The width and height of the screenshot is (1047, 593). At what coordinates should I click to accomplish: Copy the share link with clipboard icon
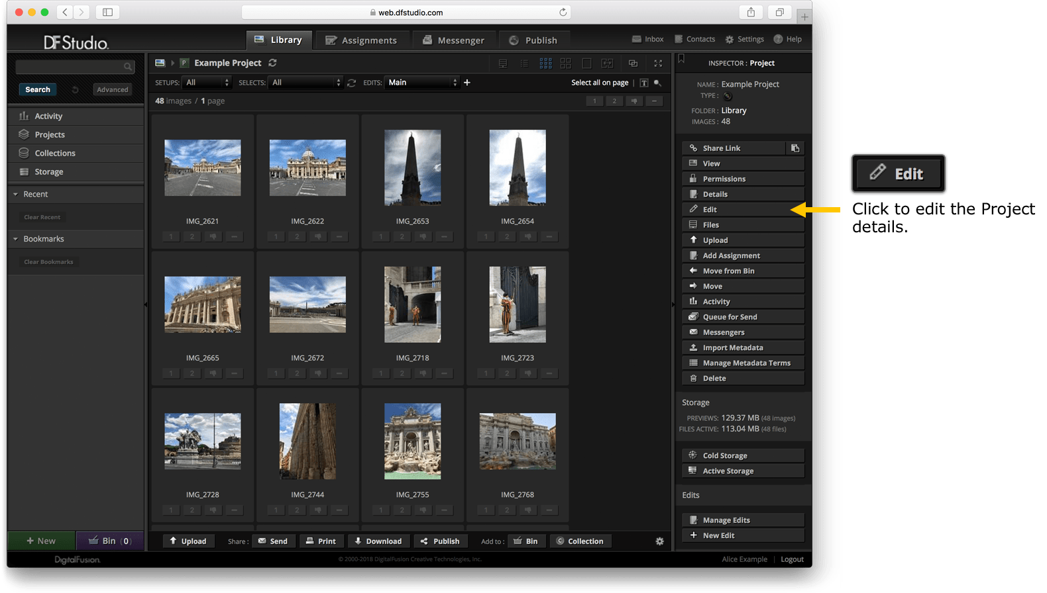pyautogui.click(x=795, y=148)
